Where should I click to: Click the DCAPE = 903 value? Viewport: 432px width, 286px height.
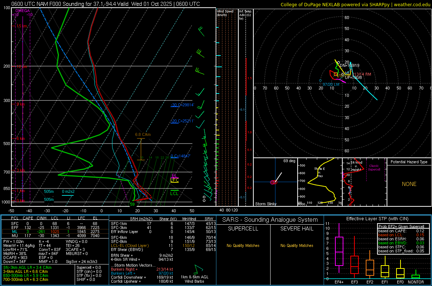15,258
